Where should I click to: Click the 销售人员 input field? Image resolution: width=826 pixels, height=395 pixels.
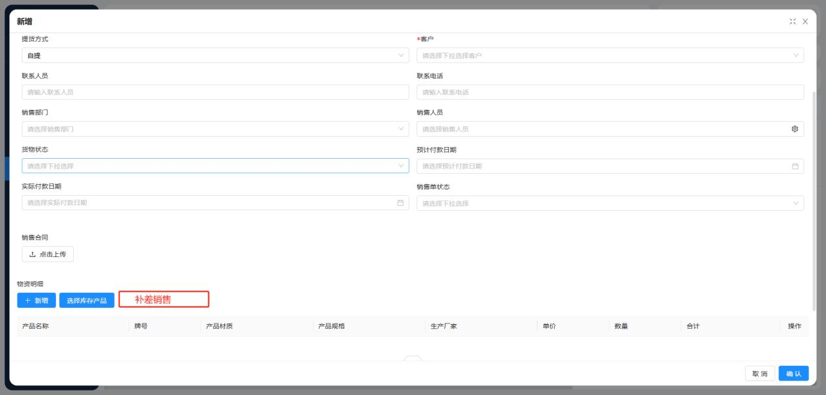click(x=610, y=129)
